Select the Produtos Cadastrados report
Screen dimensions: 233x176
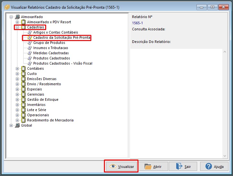point(52,58)
